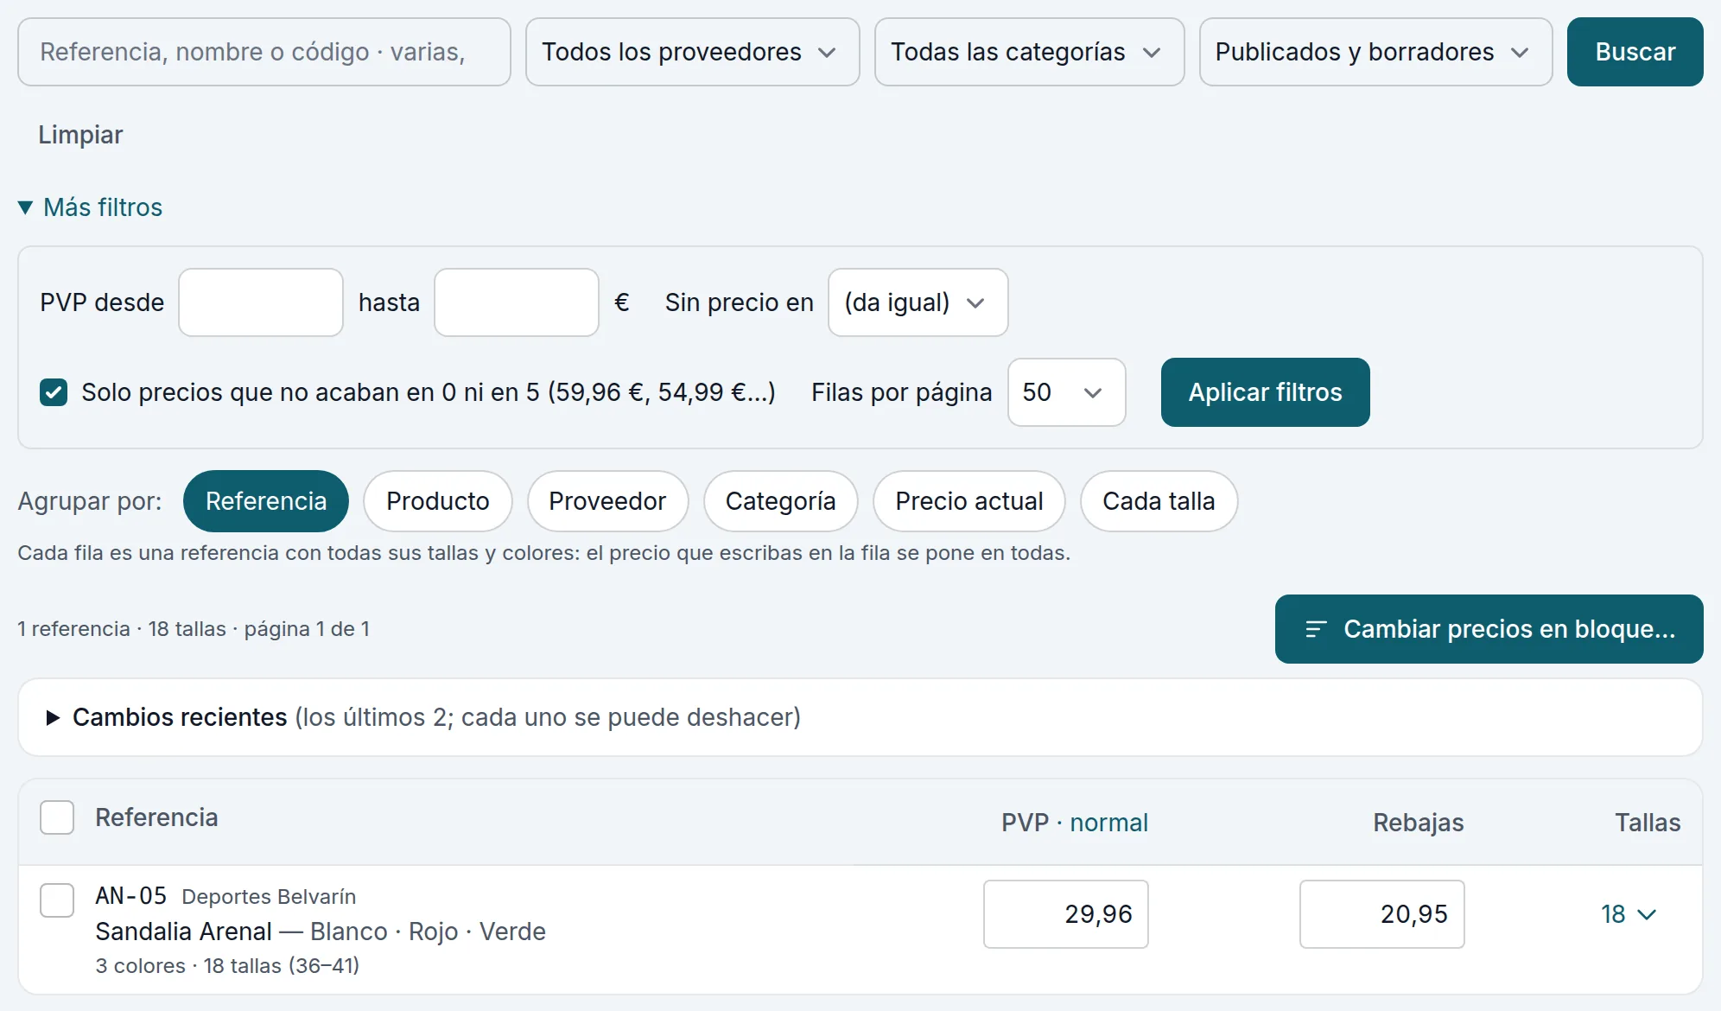The image size is (1721, 1011).
Task: Click the Rebajas column header
Action: click(1418, 823)
